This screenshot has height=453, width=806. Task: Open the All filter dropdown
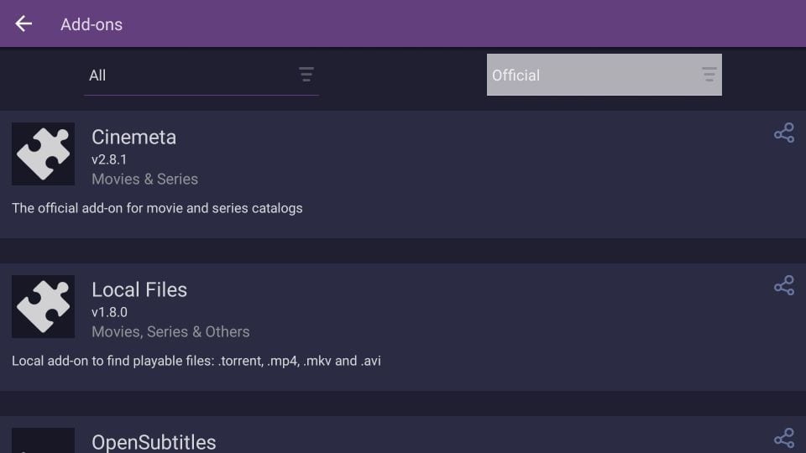pos(201,75)
